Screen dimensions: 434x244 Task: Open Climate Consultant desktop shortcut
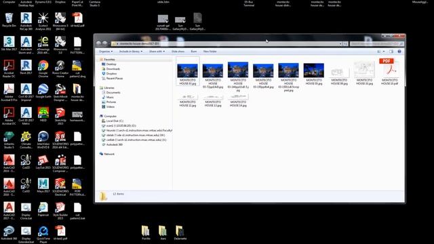26,140
